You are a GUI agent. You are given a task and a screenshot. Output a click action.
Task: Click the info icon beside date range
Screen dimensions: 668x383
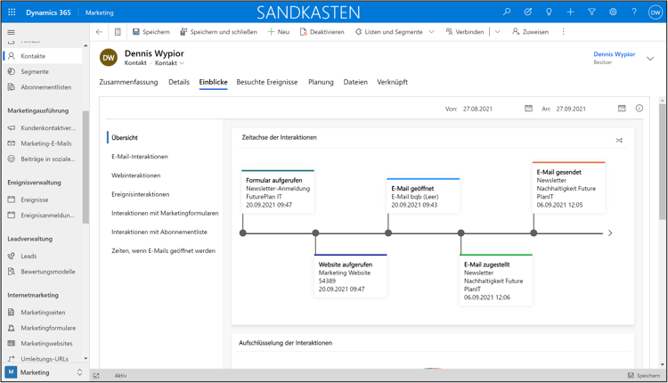639,109
